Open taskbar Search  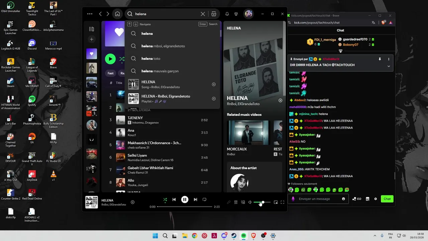tap(165, 236)
